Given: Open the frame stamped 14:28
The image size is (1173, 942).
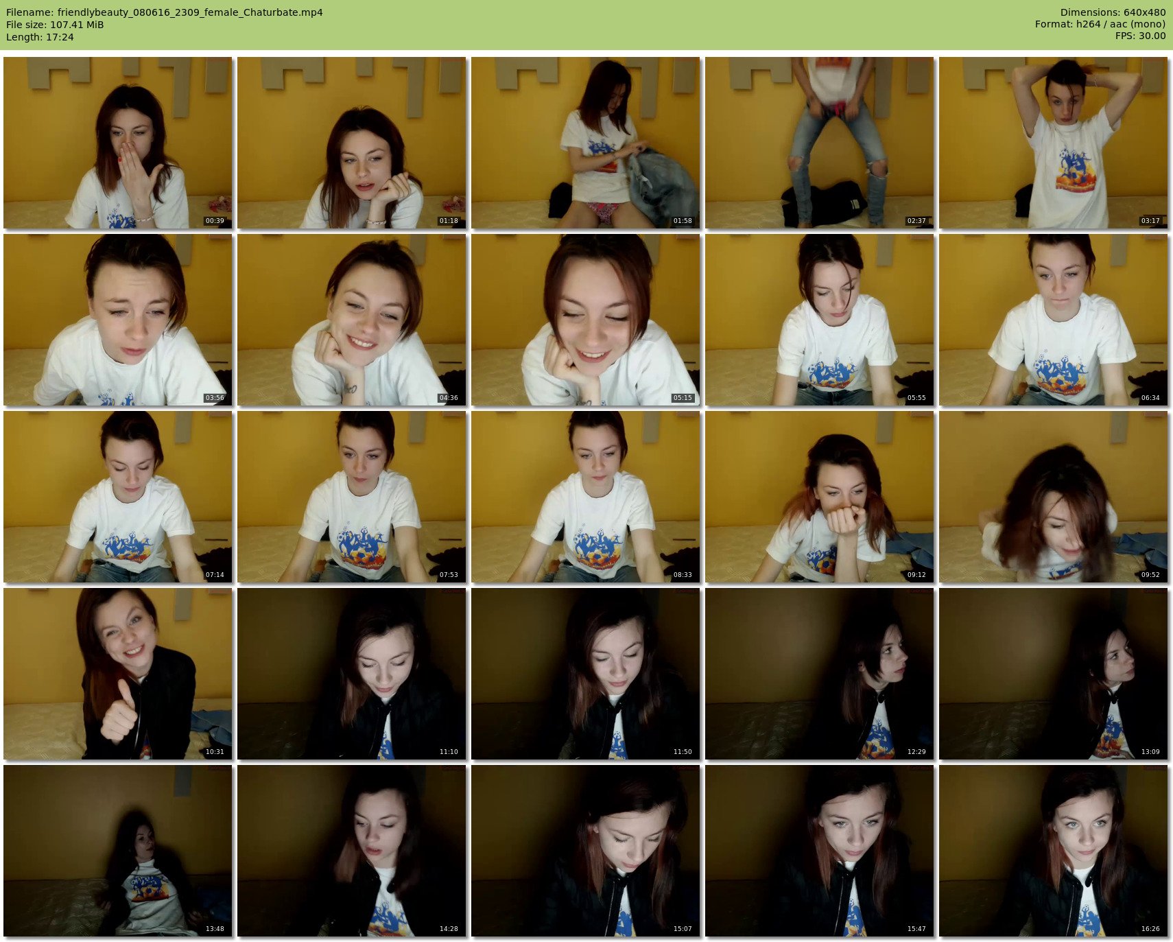Looking at the screenshot, I should pos(352,851).
